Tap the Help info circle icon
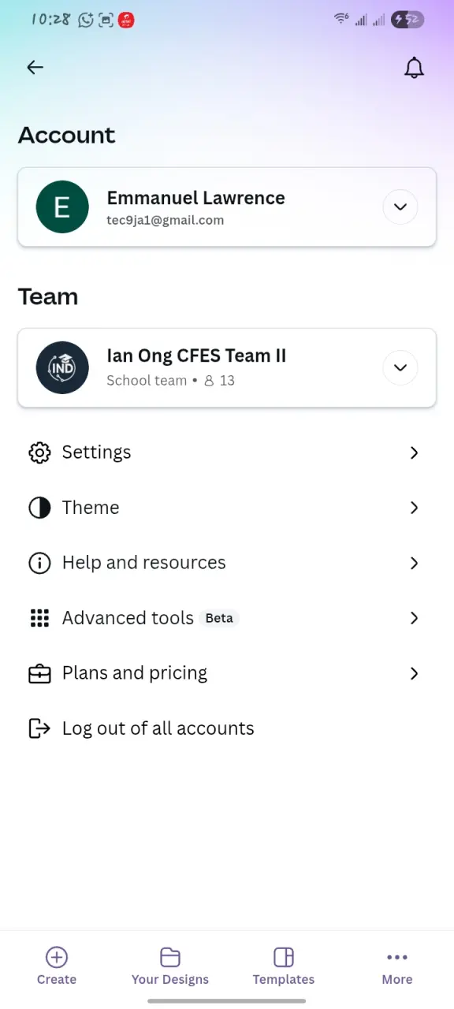Image resolution: width=454 pixels, height=1009 pixels. point(39,563)
